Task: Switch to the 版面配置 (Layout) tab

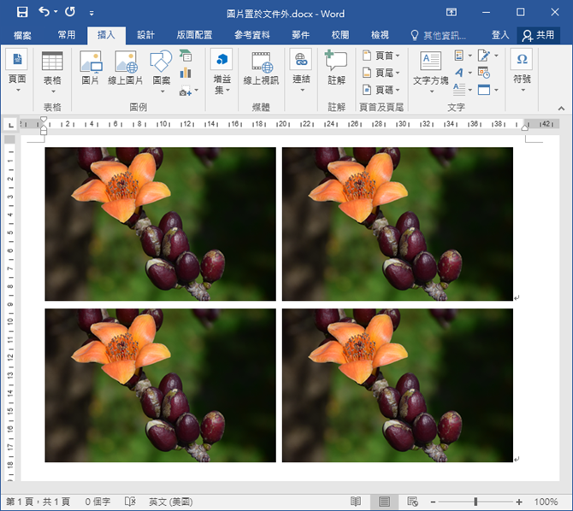Action: [194, 35]
